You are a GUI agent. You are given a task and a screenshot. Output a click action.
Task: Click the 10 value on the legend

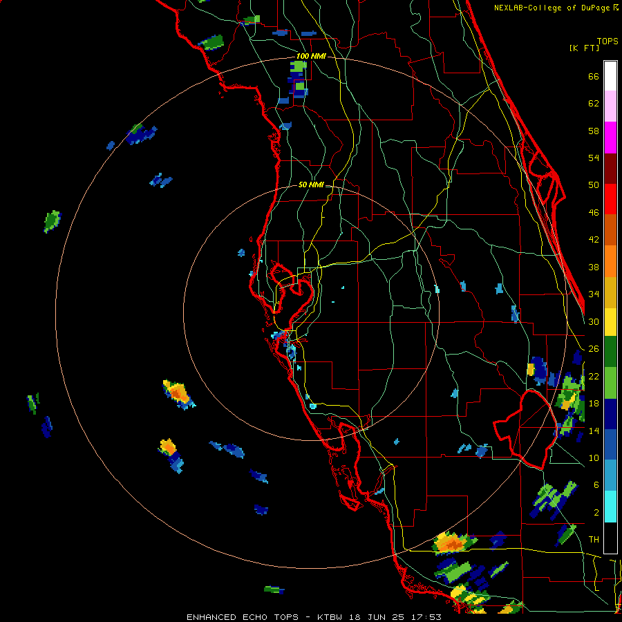coord(594,458)
